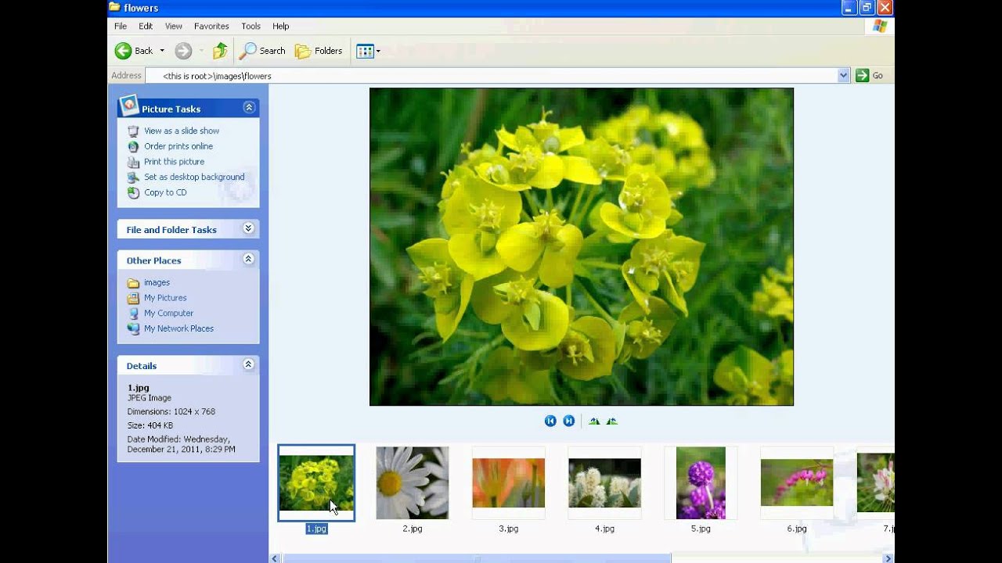Click the scroll right arrow
This screenshot has width=1002, height=563.
[x=888, y=558]
